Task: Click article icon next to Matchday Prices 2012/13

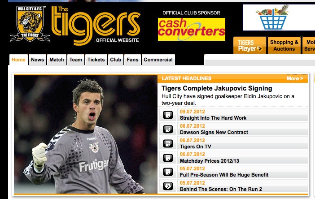Action: pyautogui.click(x=168, y=158)
